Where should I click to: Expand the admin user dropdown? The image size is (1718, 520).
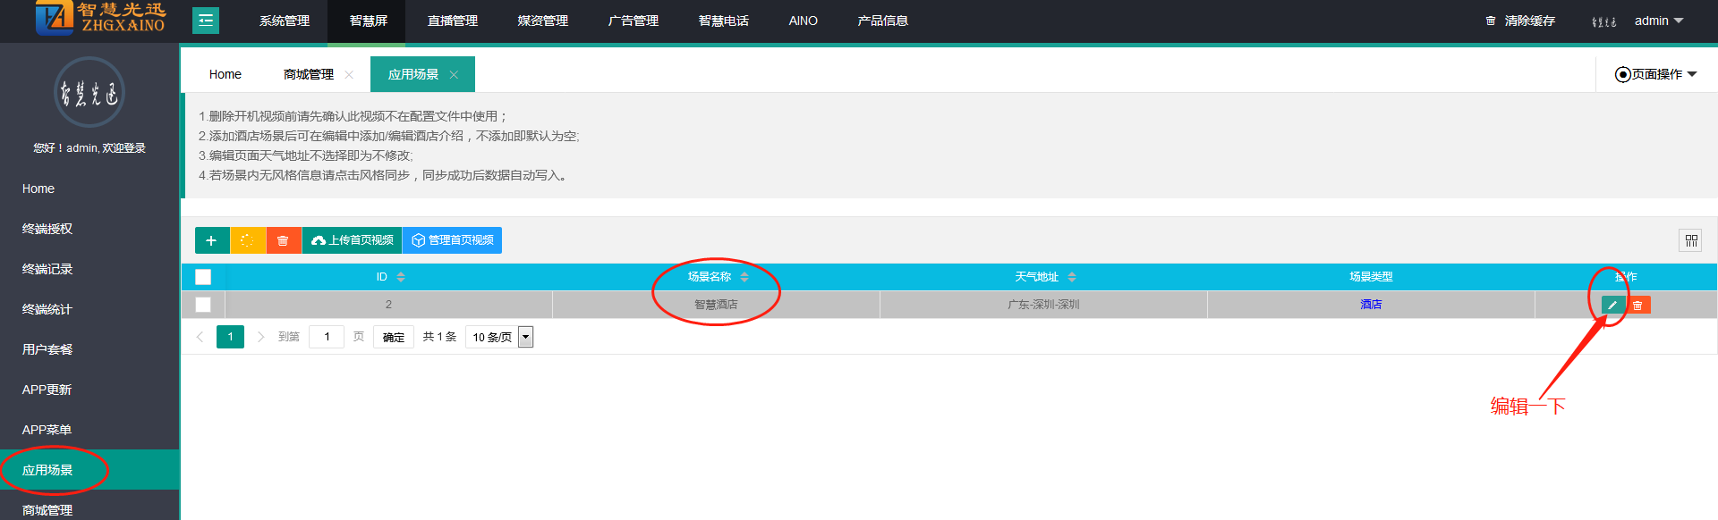(1658, 21)
